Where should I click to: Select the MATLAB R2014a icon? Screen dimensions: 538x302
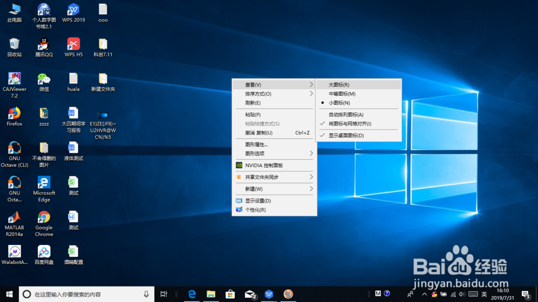[x=15, y=224]
